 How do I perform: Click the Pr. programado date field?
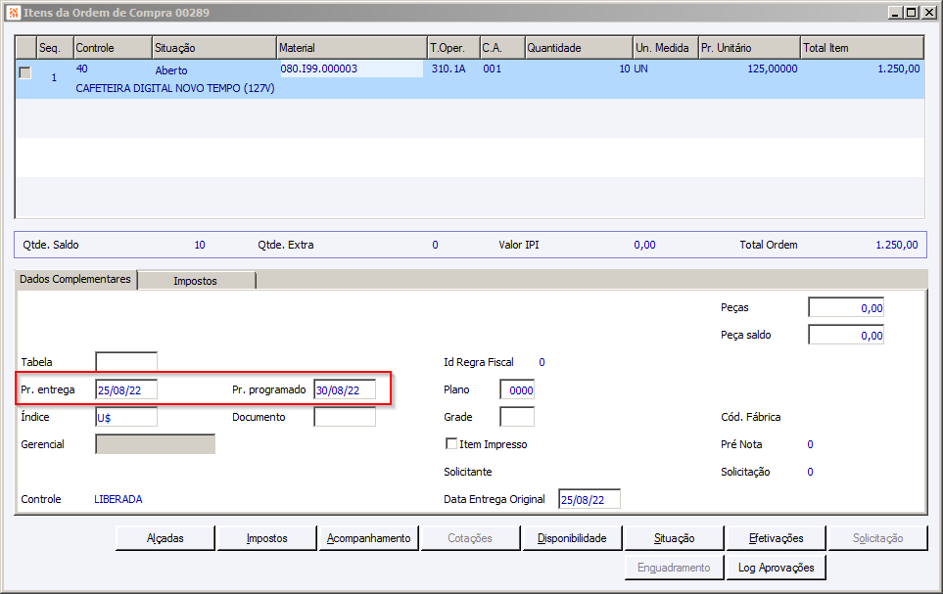point(345,389)
